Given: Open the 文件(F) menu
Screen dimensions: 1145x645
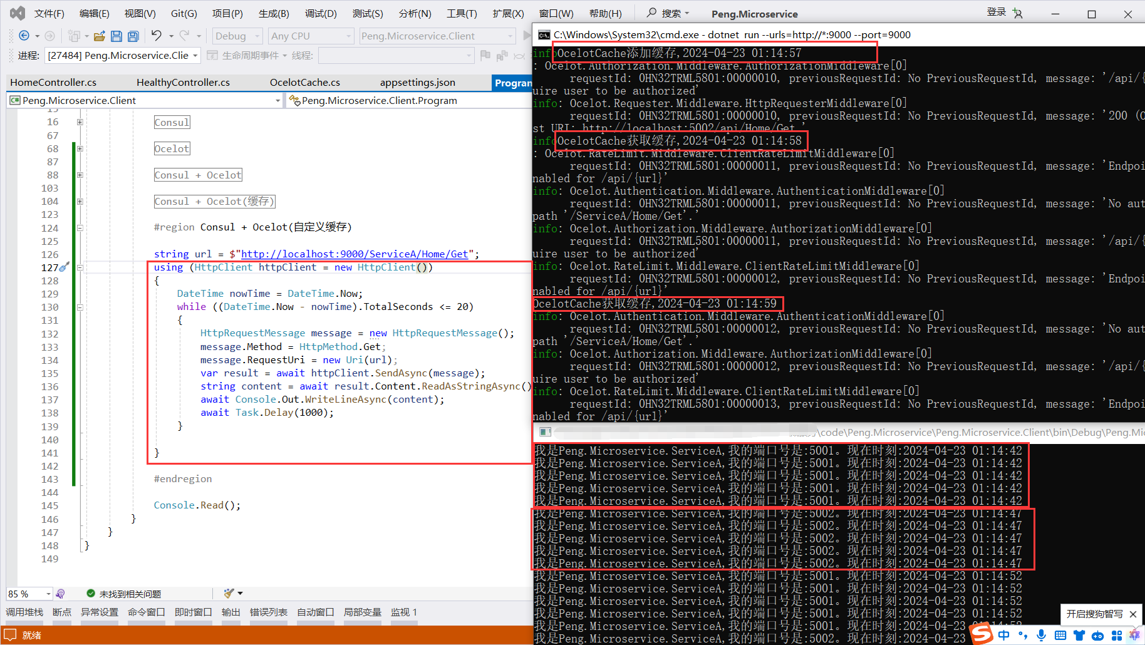Looking at the screenshot, I should (49, 13).
